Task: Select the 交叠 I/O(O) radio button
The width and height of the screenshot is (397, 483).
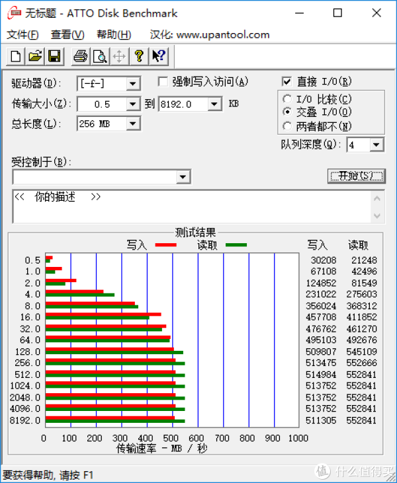Action: pos(287,112)
